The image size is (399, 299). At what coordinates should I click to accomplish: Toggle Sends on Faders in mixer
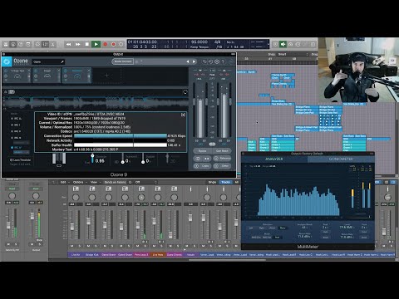tap(116, 182)
